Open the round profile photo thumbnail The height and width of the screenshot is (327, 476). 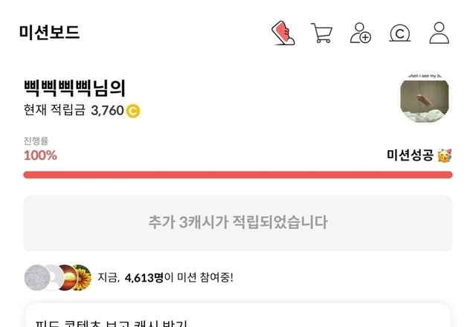point(425,97)
